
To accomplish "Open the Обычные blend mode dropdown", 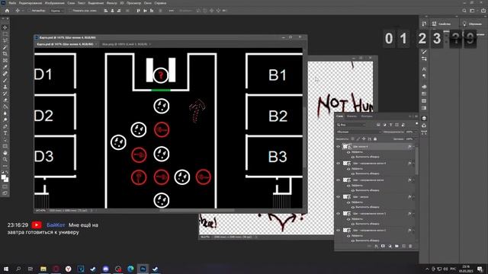I will click(x=358, y=132).
